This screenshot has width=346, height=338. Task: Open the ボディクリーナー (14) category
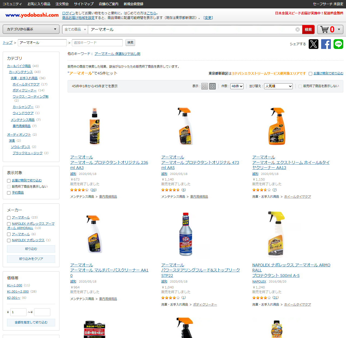tap(25, 90)
